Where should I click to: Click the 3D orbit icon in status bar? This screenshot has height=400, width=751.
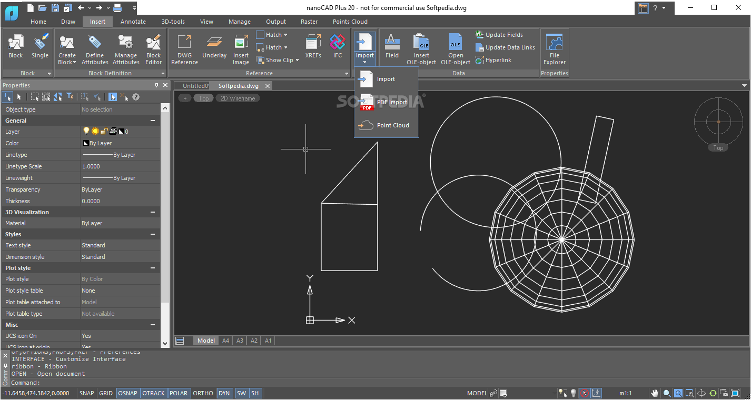click(x=701, y=393)
